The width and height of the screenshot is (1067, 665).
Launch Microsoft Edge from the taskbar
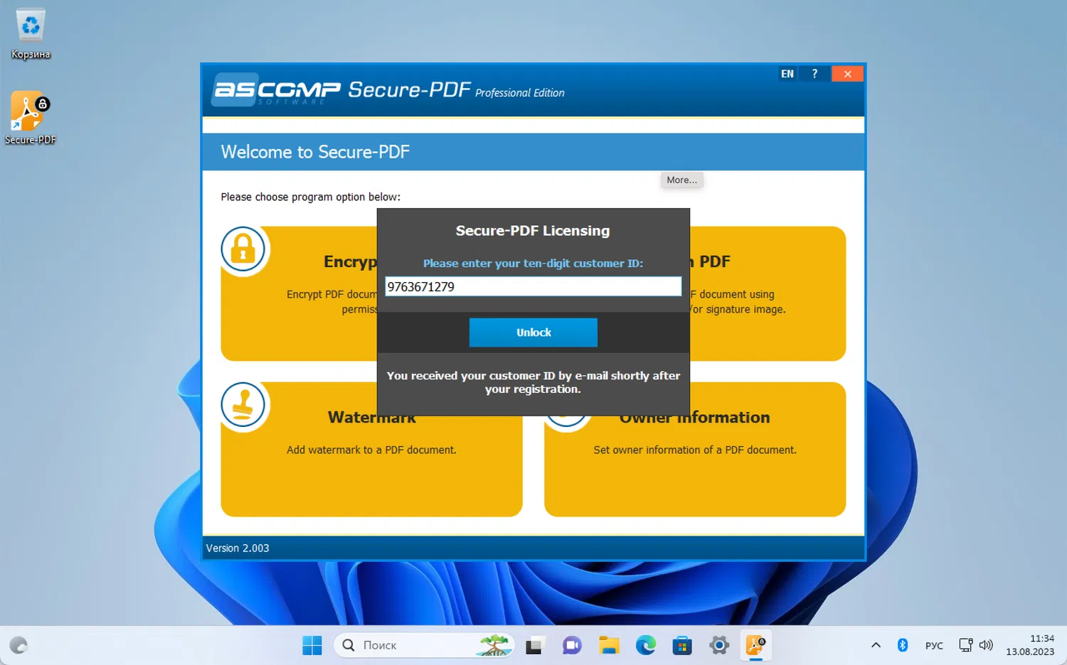646,645
